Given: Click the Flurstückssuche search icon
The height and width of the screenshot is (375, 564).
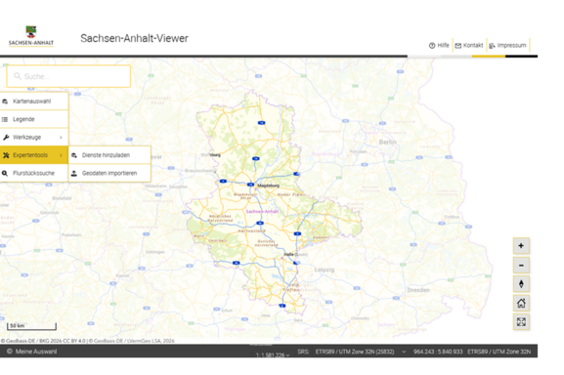Looking at the screenshot, I should (x=5, y=173).
